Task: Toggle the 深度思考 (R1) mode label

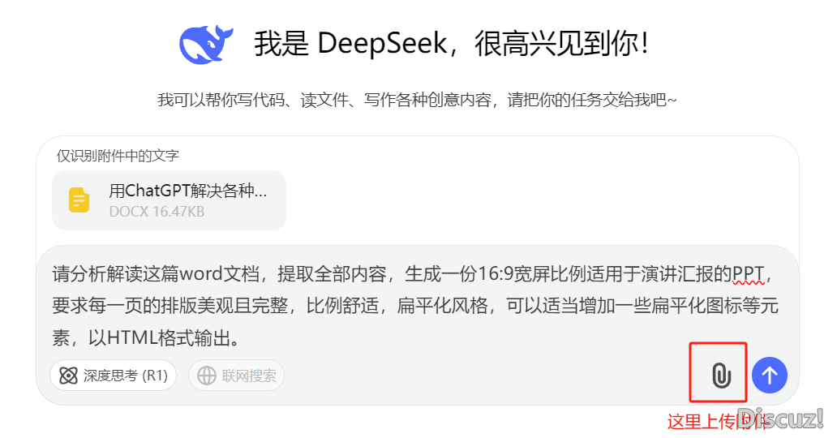Action: tap(125, 376)
